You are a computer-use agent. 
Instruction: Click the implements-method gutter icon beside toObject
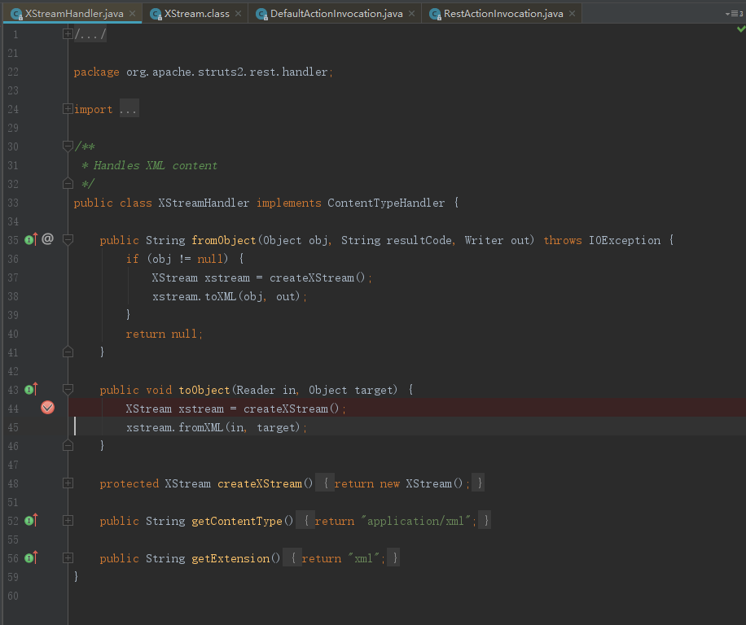coord(31,390)
